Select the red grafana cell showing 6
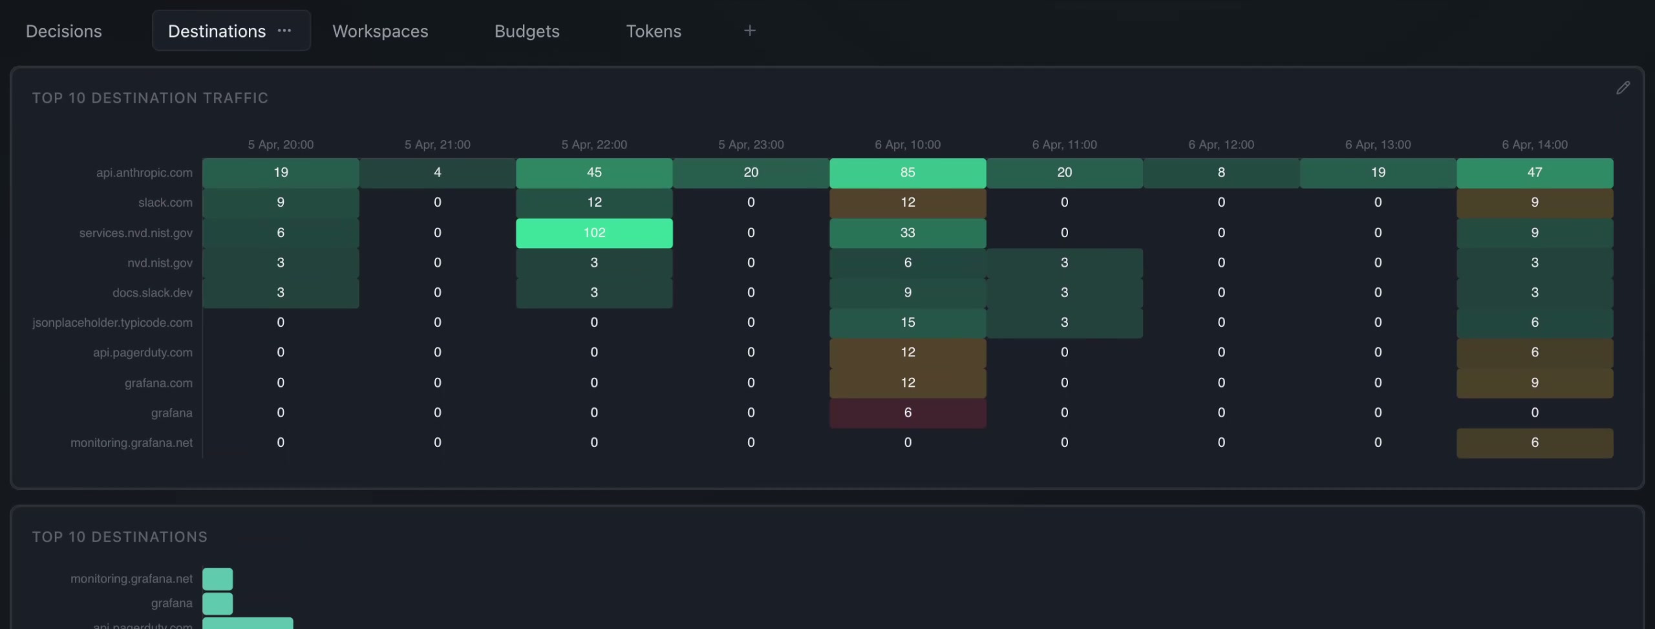 tap(908, 413)
